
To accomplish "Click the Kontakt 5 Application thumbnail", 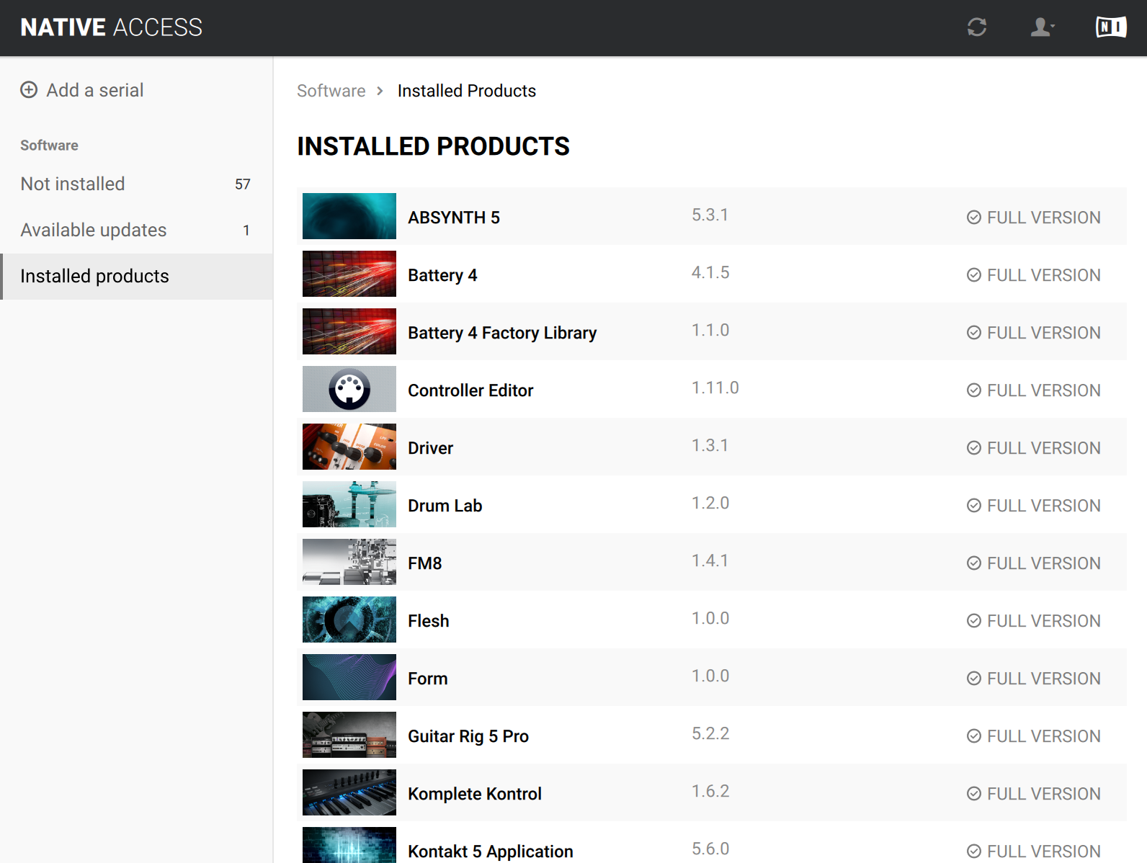I will 349,845.
